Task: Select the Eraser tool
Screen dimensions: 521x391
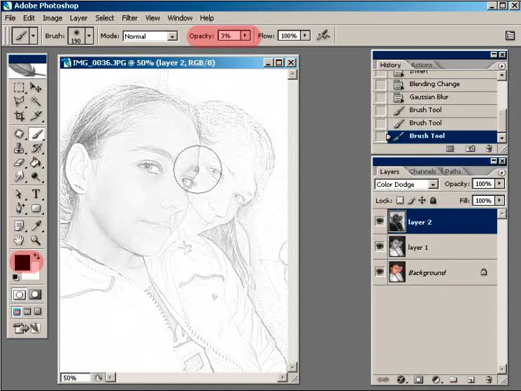Action: (19, 162)
